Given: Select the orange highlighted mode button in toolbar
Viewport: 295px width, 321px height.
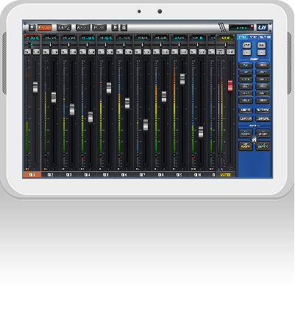Looking at the screenshot, I should [44, 27].
